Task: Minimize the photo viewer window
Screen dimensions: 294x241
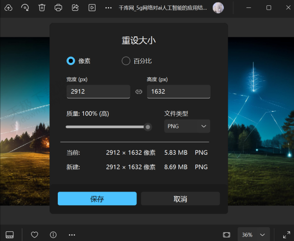Action: click(248, 8)
